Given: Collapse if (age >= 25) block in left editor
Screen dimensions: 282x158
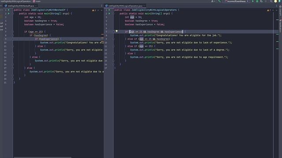Looking at the screenshot, I should 13,32.
